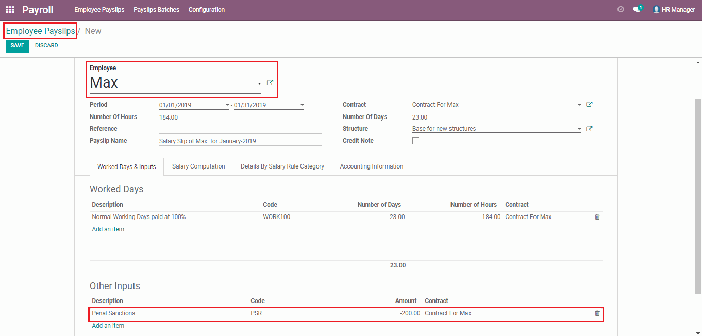The image size is (702, 336).
Task: Sort Worked Days by Number of Days header
Action: [x=379, y=205]
